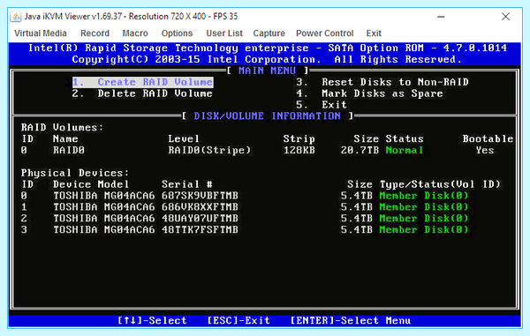Click the MAIN MENU heading
The height and width of the screenshot is (336, 530).
pyautogui.click(x=267, y=71)
